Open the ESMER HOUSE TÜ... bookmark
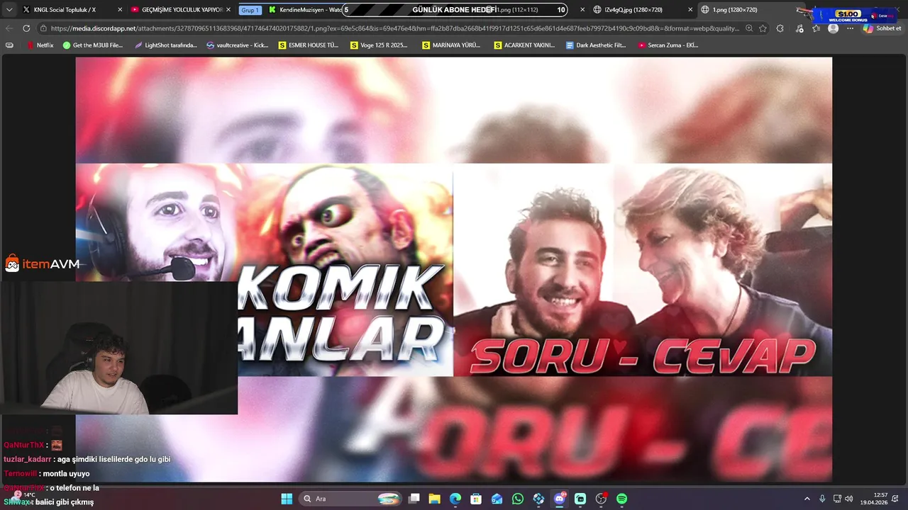The image size is (908, 510). [x=309, y=45]
